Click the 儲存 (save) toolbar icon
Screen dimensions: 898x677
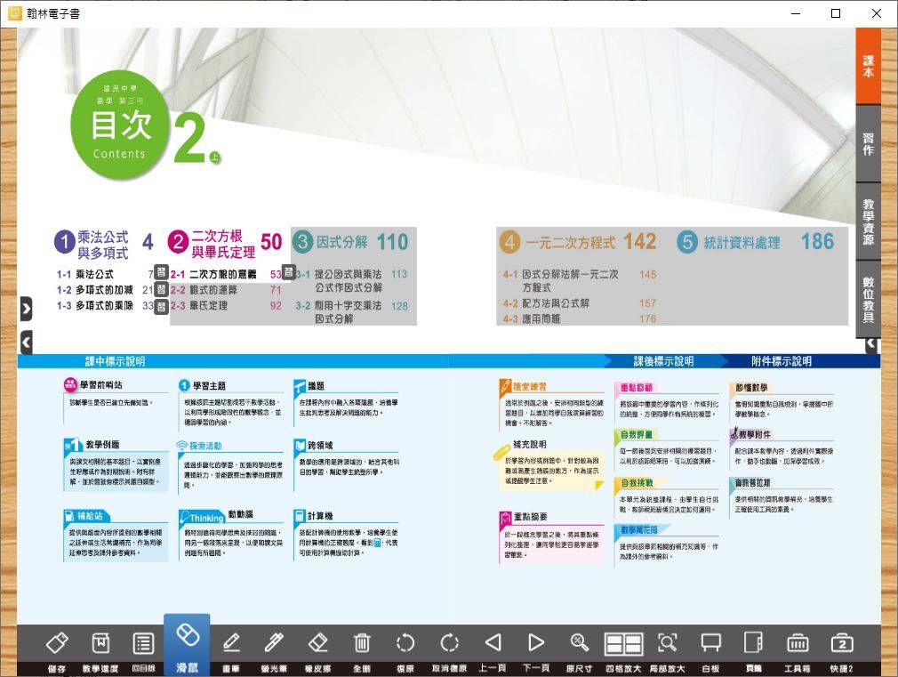(x=57, y=644)
